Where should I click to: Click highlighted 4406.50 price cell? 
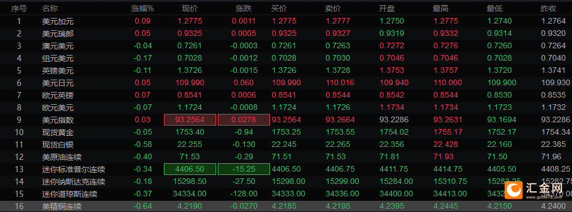click(190, 169)
